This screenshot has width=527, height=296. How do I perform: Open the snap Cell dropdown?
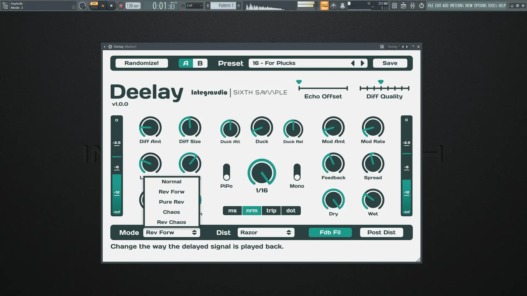pos(194,5)
